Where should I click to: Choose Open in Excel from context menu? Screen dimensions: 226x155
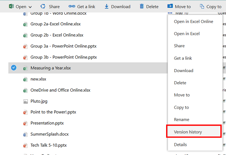click(187, 34)
